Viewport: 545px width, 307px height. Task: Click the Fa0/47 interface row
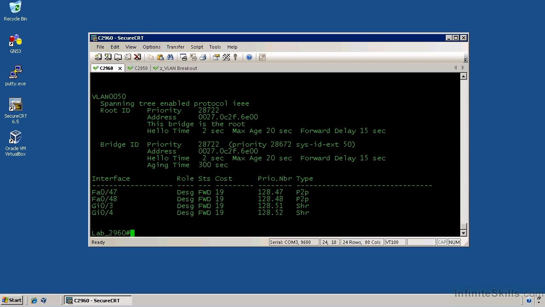coord(200,192)
